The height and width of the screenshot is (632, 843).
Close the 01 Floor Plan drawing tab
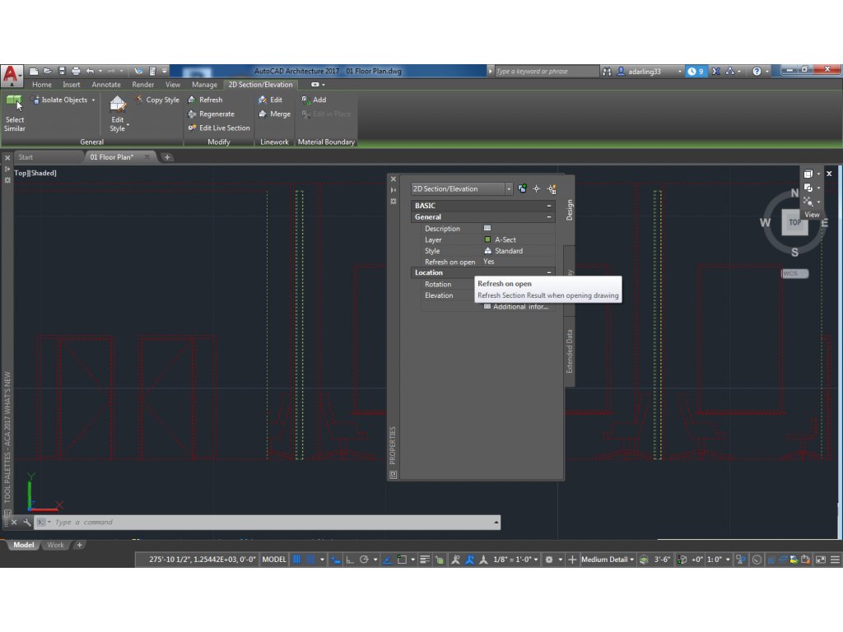pyautogui.click(x=147, y=157)
